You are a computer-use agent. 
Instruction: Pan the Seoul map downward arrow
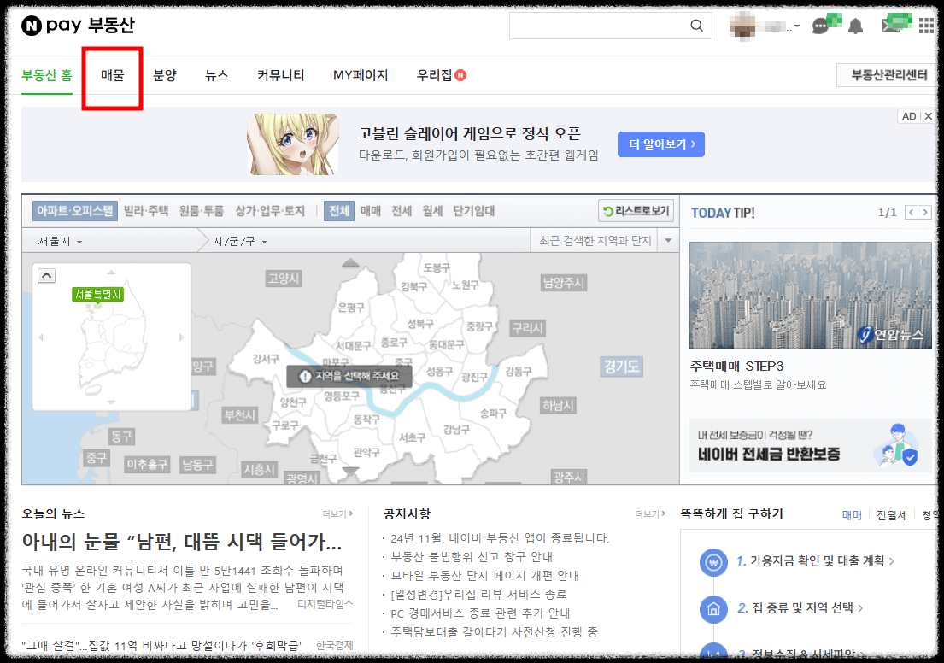click(350, 472)
